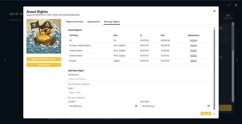Open the Select uses dropdown

coord(139,93)
